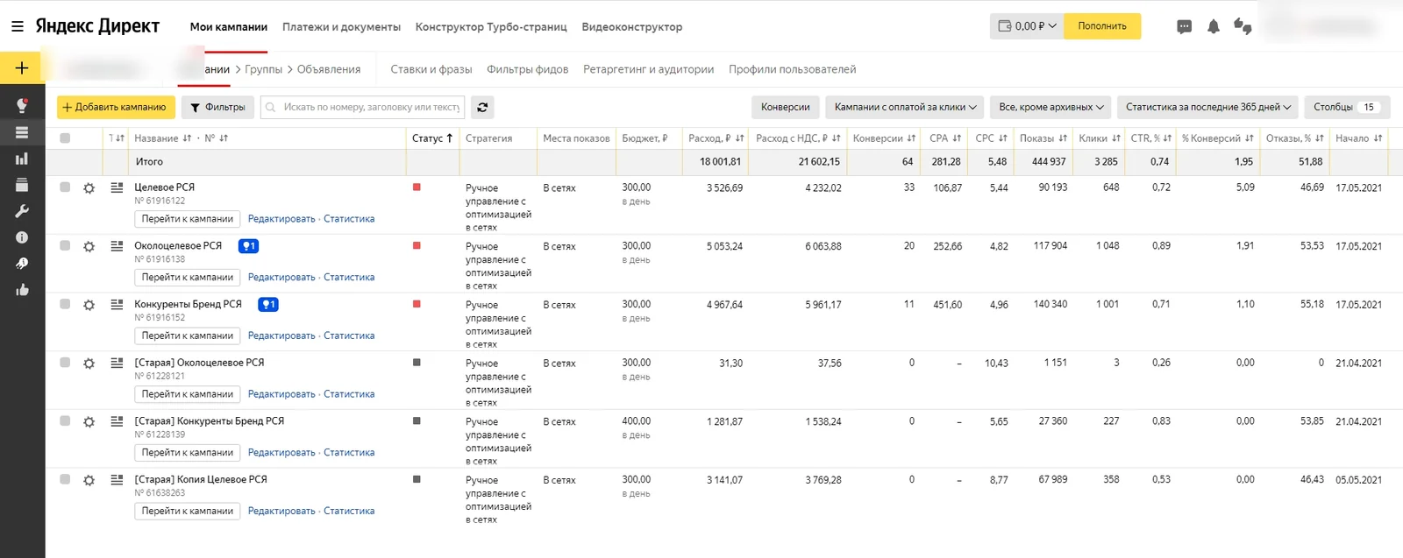This screenshot has height=558, width=1403.
Task: Open blue notification badge on Конкуренты Бренд РСЯ
Action: [268, 305]
